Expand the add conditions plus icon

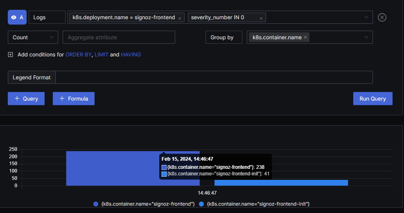point(10,54)
